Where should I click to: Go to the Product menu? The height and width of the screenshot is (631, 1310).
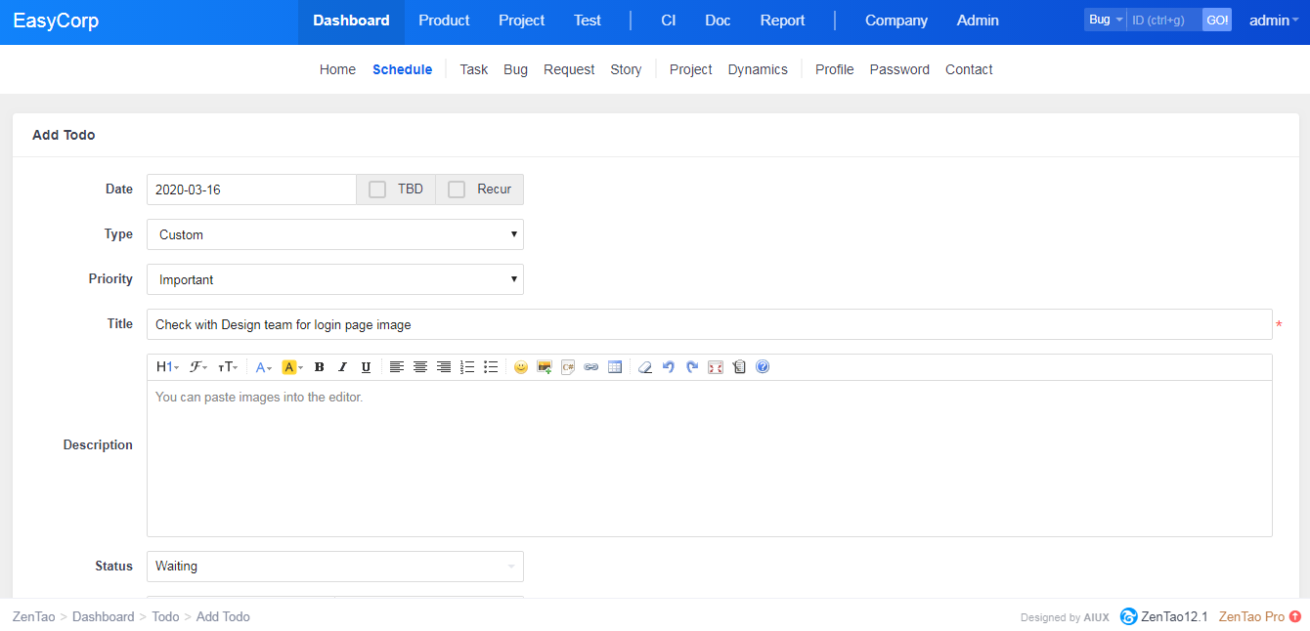click(x=444, y=21)
